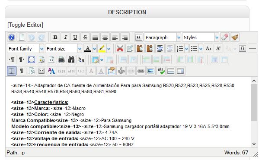
Task: Insert a numbered list
Action: click(180, 49)
